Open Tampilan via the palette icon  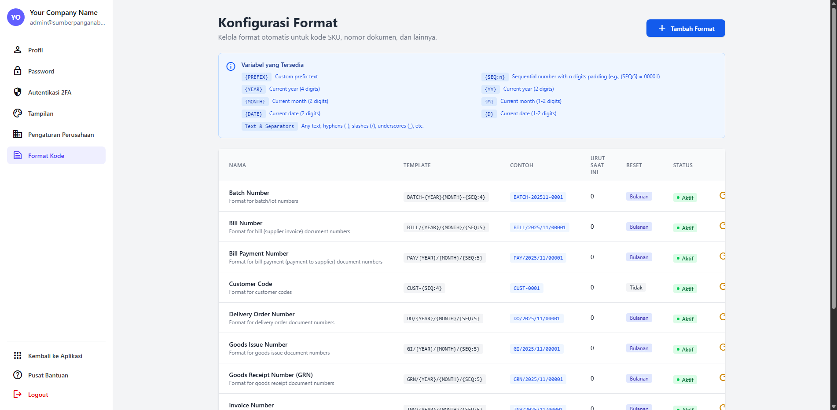point(18,113)
